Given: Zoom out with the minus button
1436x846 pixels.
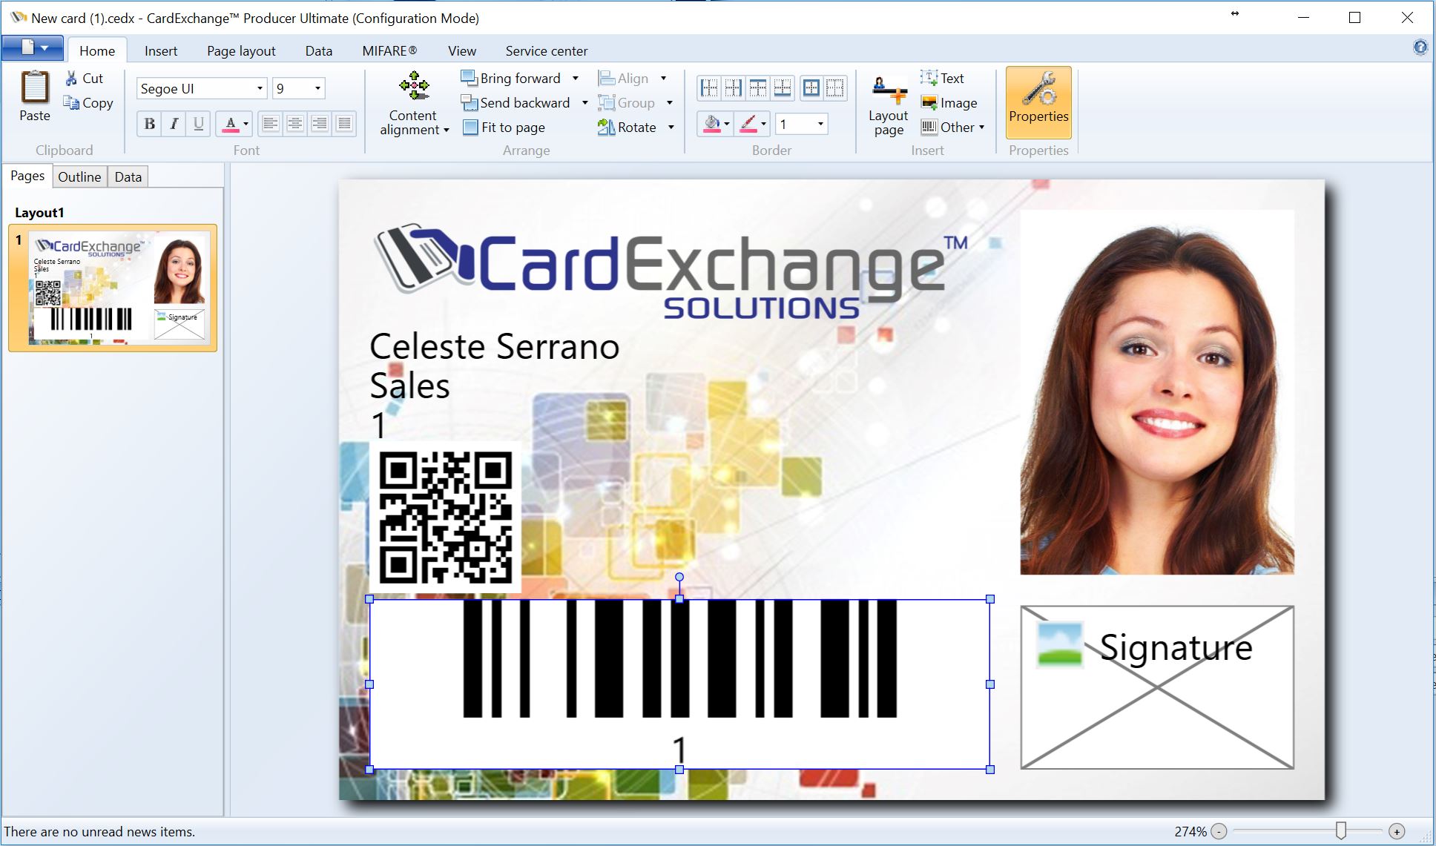Looking at the screenshot, I should [x=1219, y=831].
